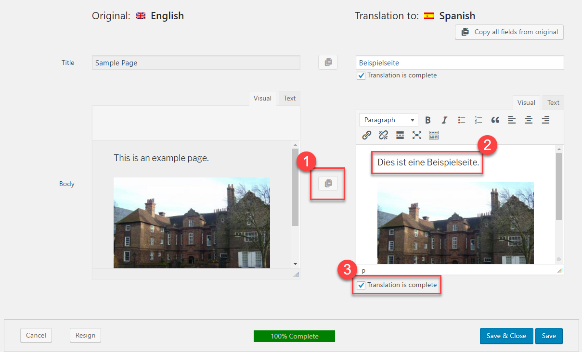The image size is (582, 352).
Task: Click the copy-from-original icon for the Title field
Action: tap(328, 63)
